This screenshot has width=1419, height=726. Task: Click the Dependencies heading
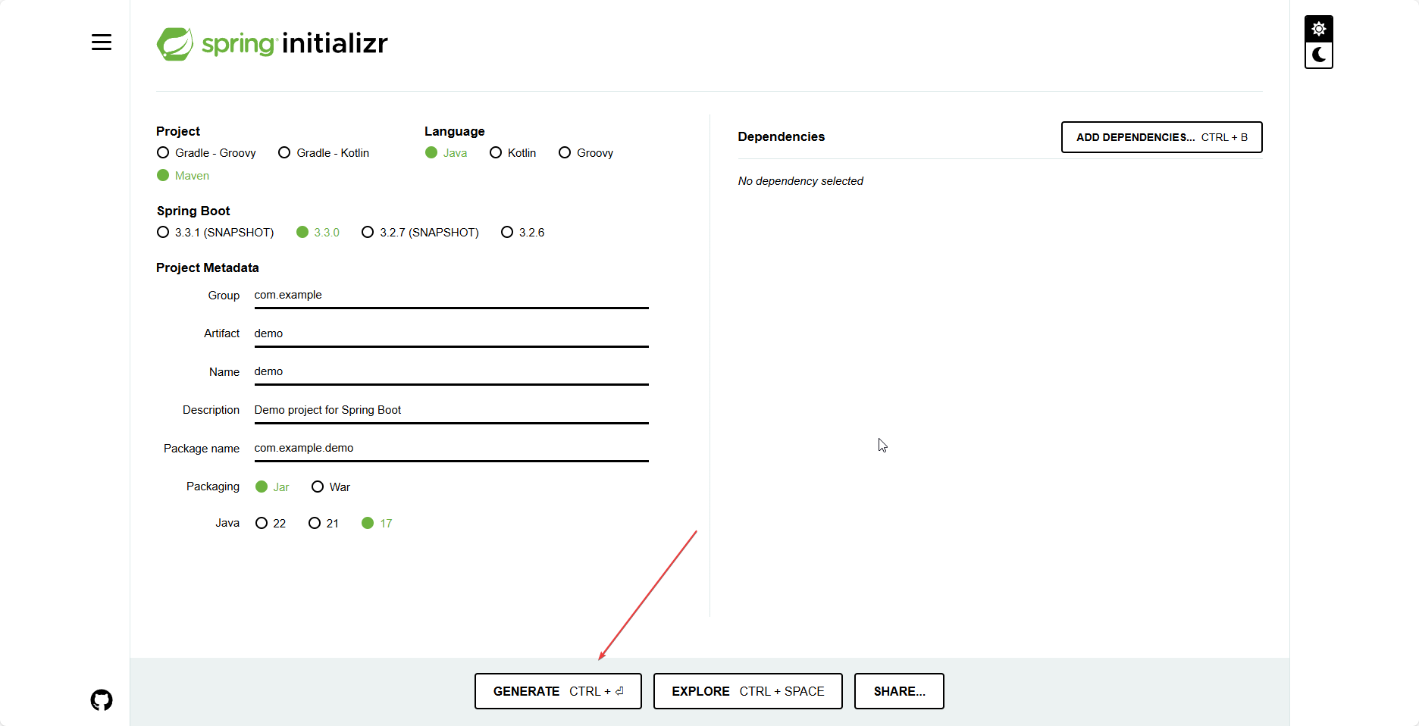[x=781, y=137]
